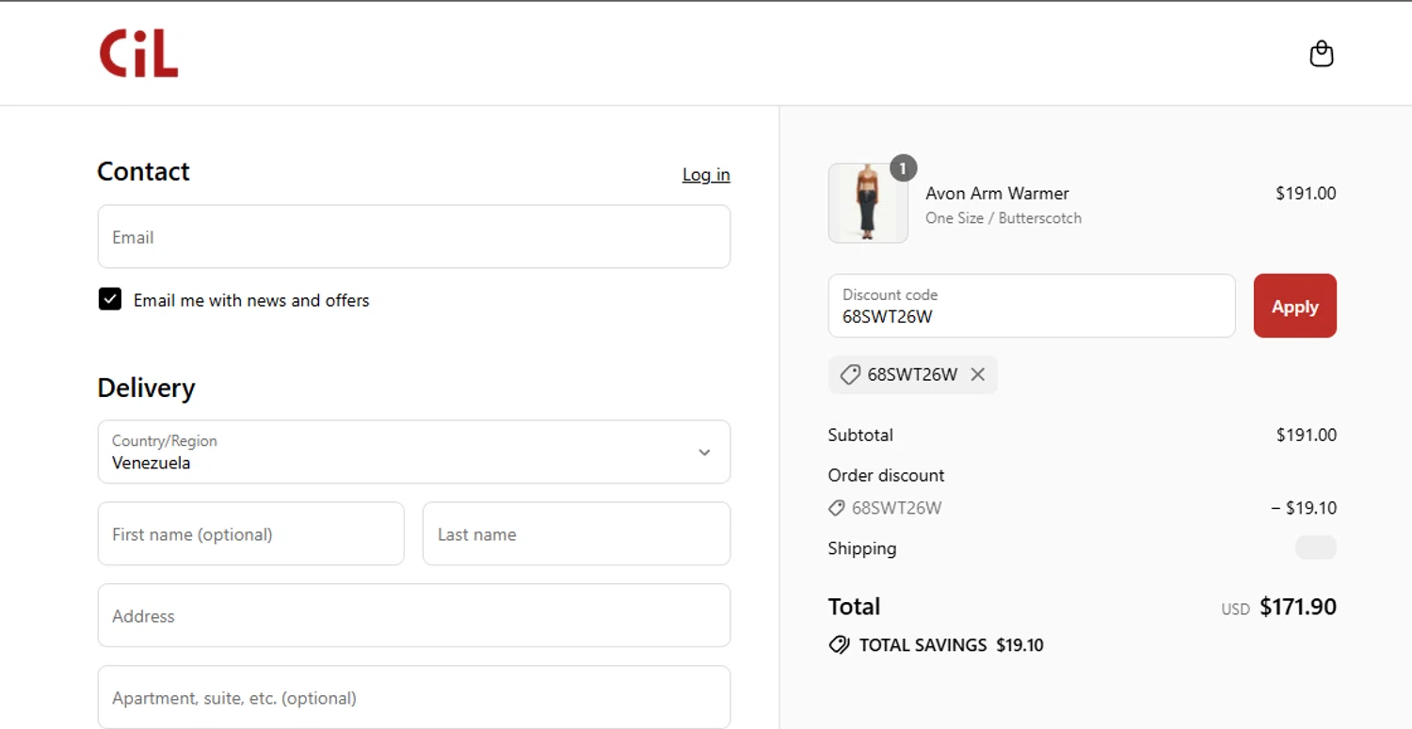Image resolution: width=1412 pixels, height=729 pixels.
Task: Click the Avon Arm Warmer product thumbnail
Action: (867, 204)
